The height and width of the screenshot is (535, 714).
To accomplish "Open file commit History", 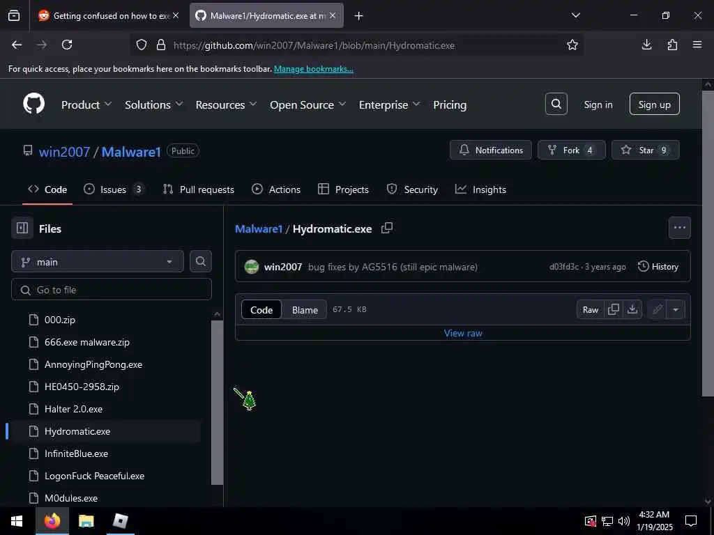I will [658, 267].
